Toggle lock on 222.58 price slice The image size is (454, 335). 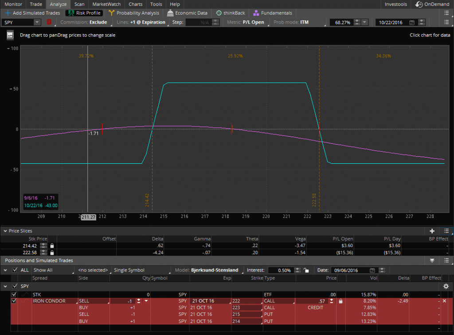pos(52,253)
